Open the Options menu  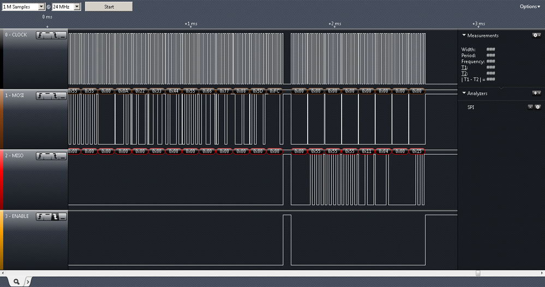tap(530, 7)
